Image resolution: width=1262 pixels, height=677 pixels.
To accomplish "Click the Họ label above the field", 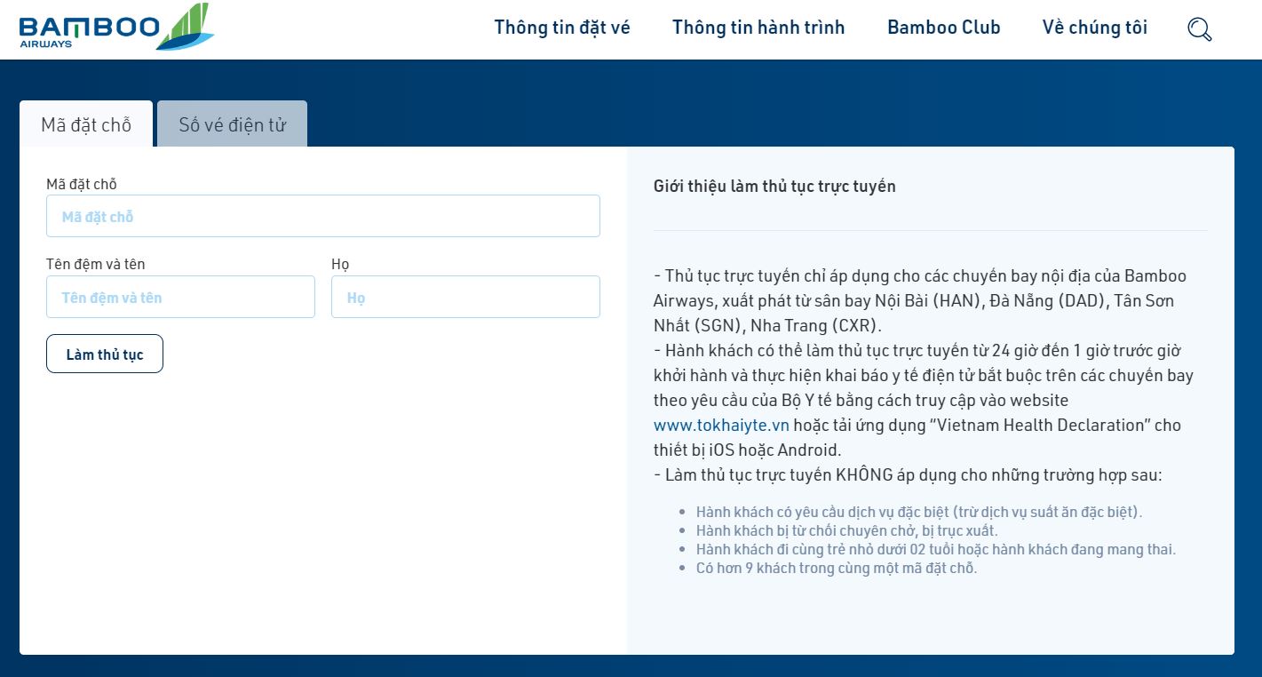I will [340, 264].
